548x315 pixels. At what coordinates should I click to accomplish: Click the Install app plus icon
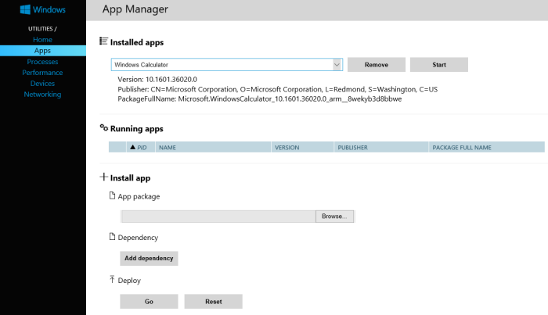(103, 177)
